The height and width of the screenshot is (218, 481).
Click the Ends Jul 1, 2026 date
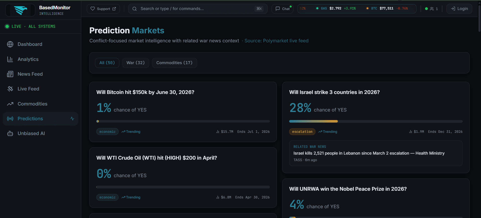[x=253, y=132]
